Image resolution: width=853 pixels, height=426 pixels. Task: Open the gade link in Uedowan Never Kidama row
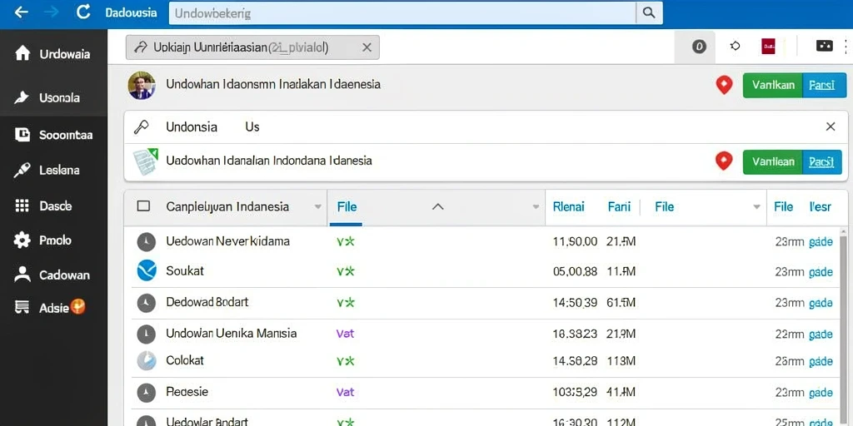(x=821, y=242)
